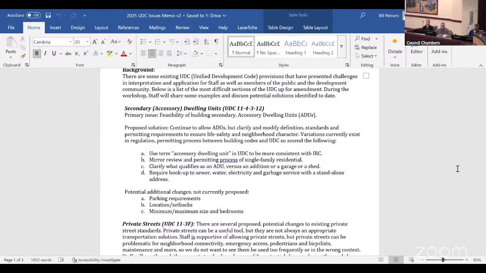
Task: Click the bullet list icon
Action: coord(143,42)
